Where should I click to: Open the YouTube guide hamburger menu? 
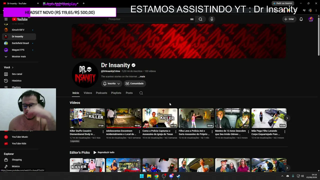[x=6, y=19]
